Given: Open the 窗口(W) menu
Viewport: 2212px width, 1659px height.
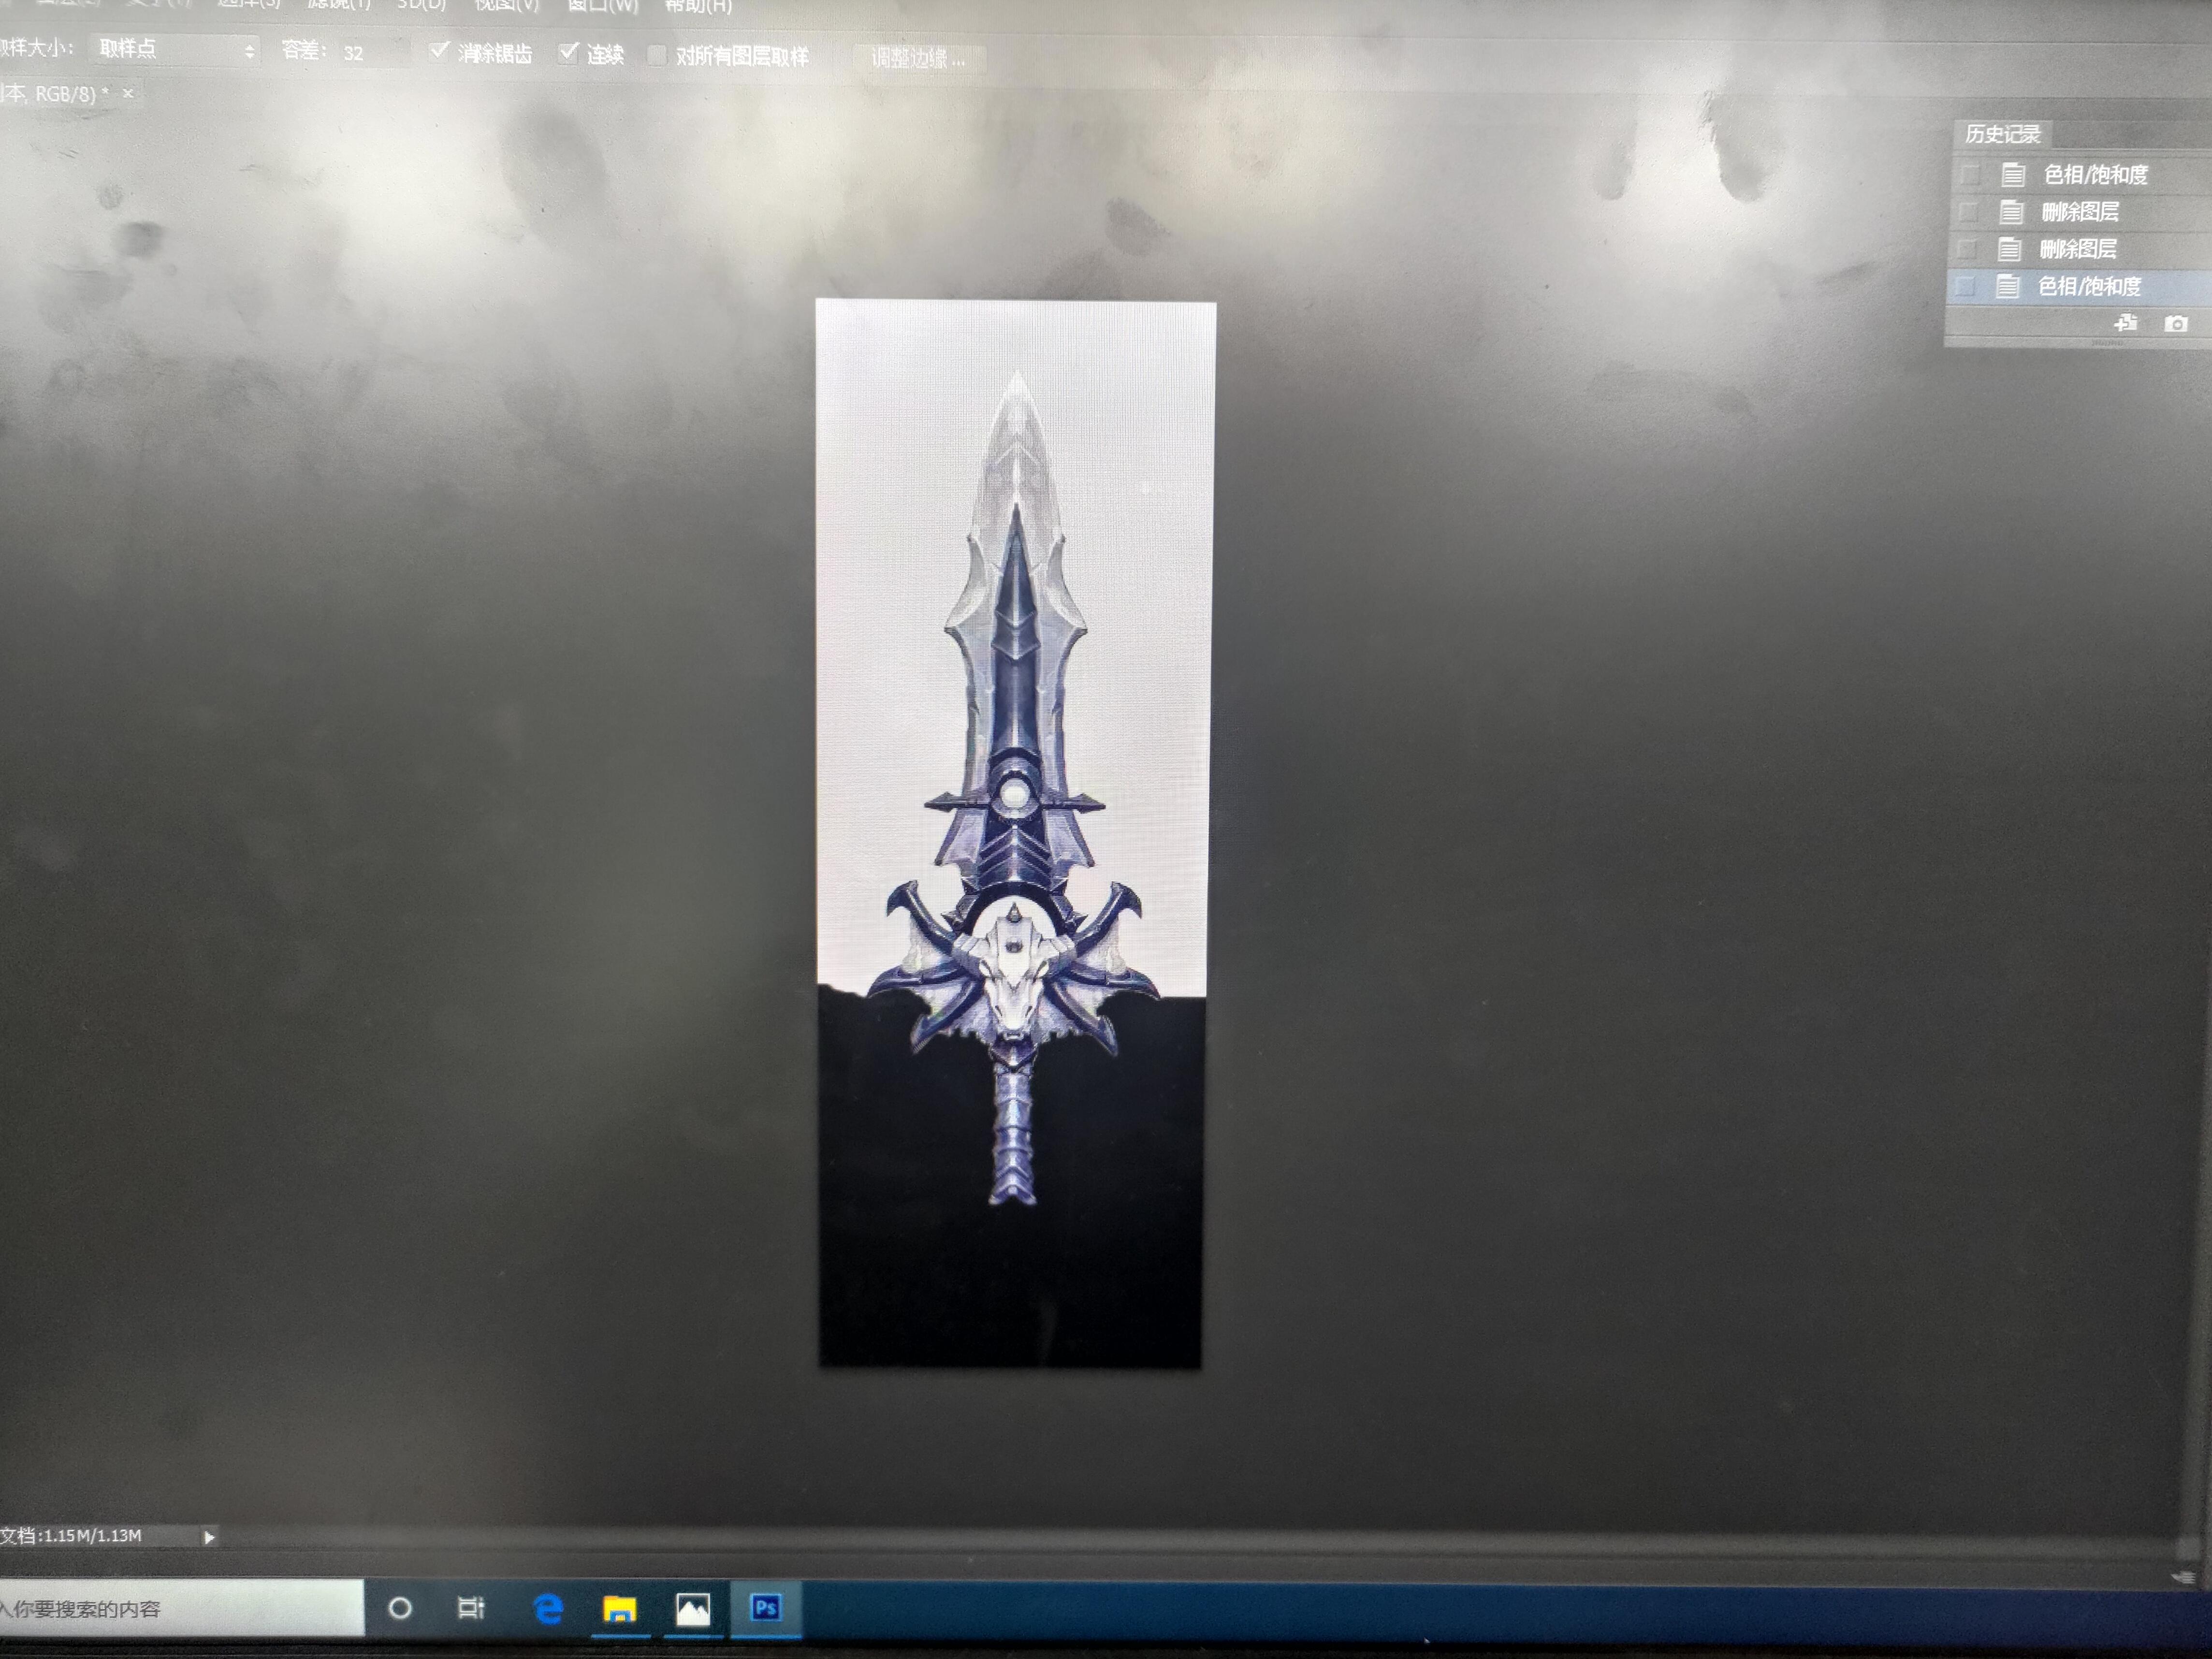Looking at the screenshot, I should click(x=602, y=5).
